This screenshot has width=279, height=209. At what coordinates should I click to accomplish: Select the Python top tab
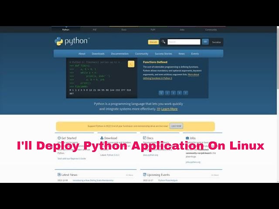pyautogui.click(x=66, y=30)
